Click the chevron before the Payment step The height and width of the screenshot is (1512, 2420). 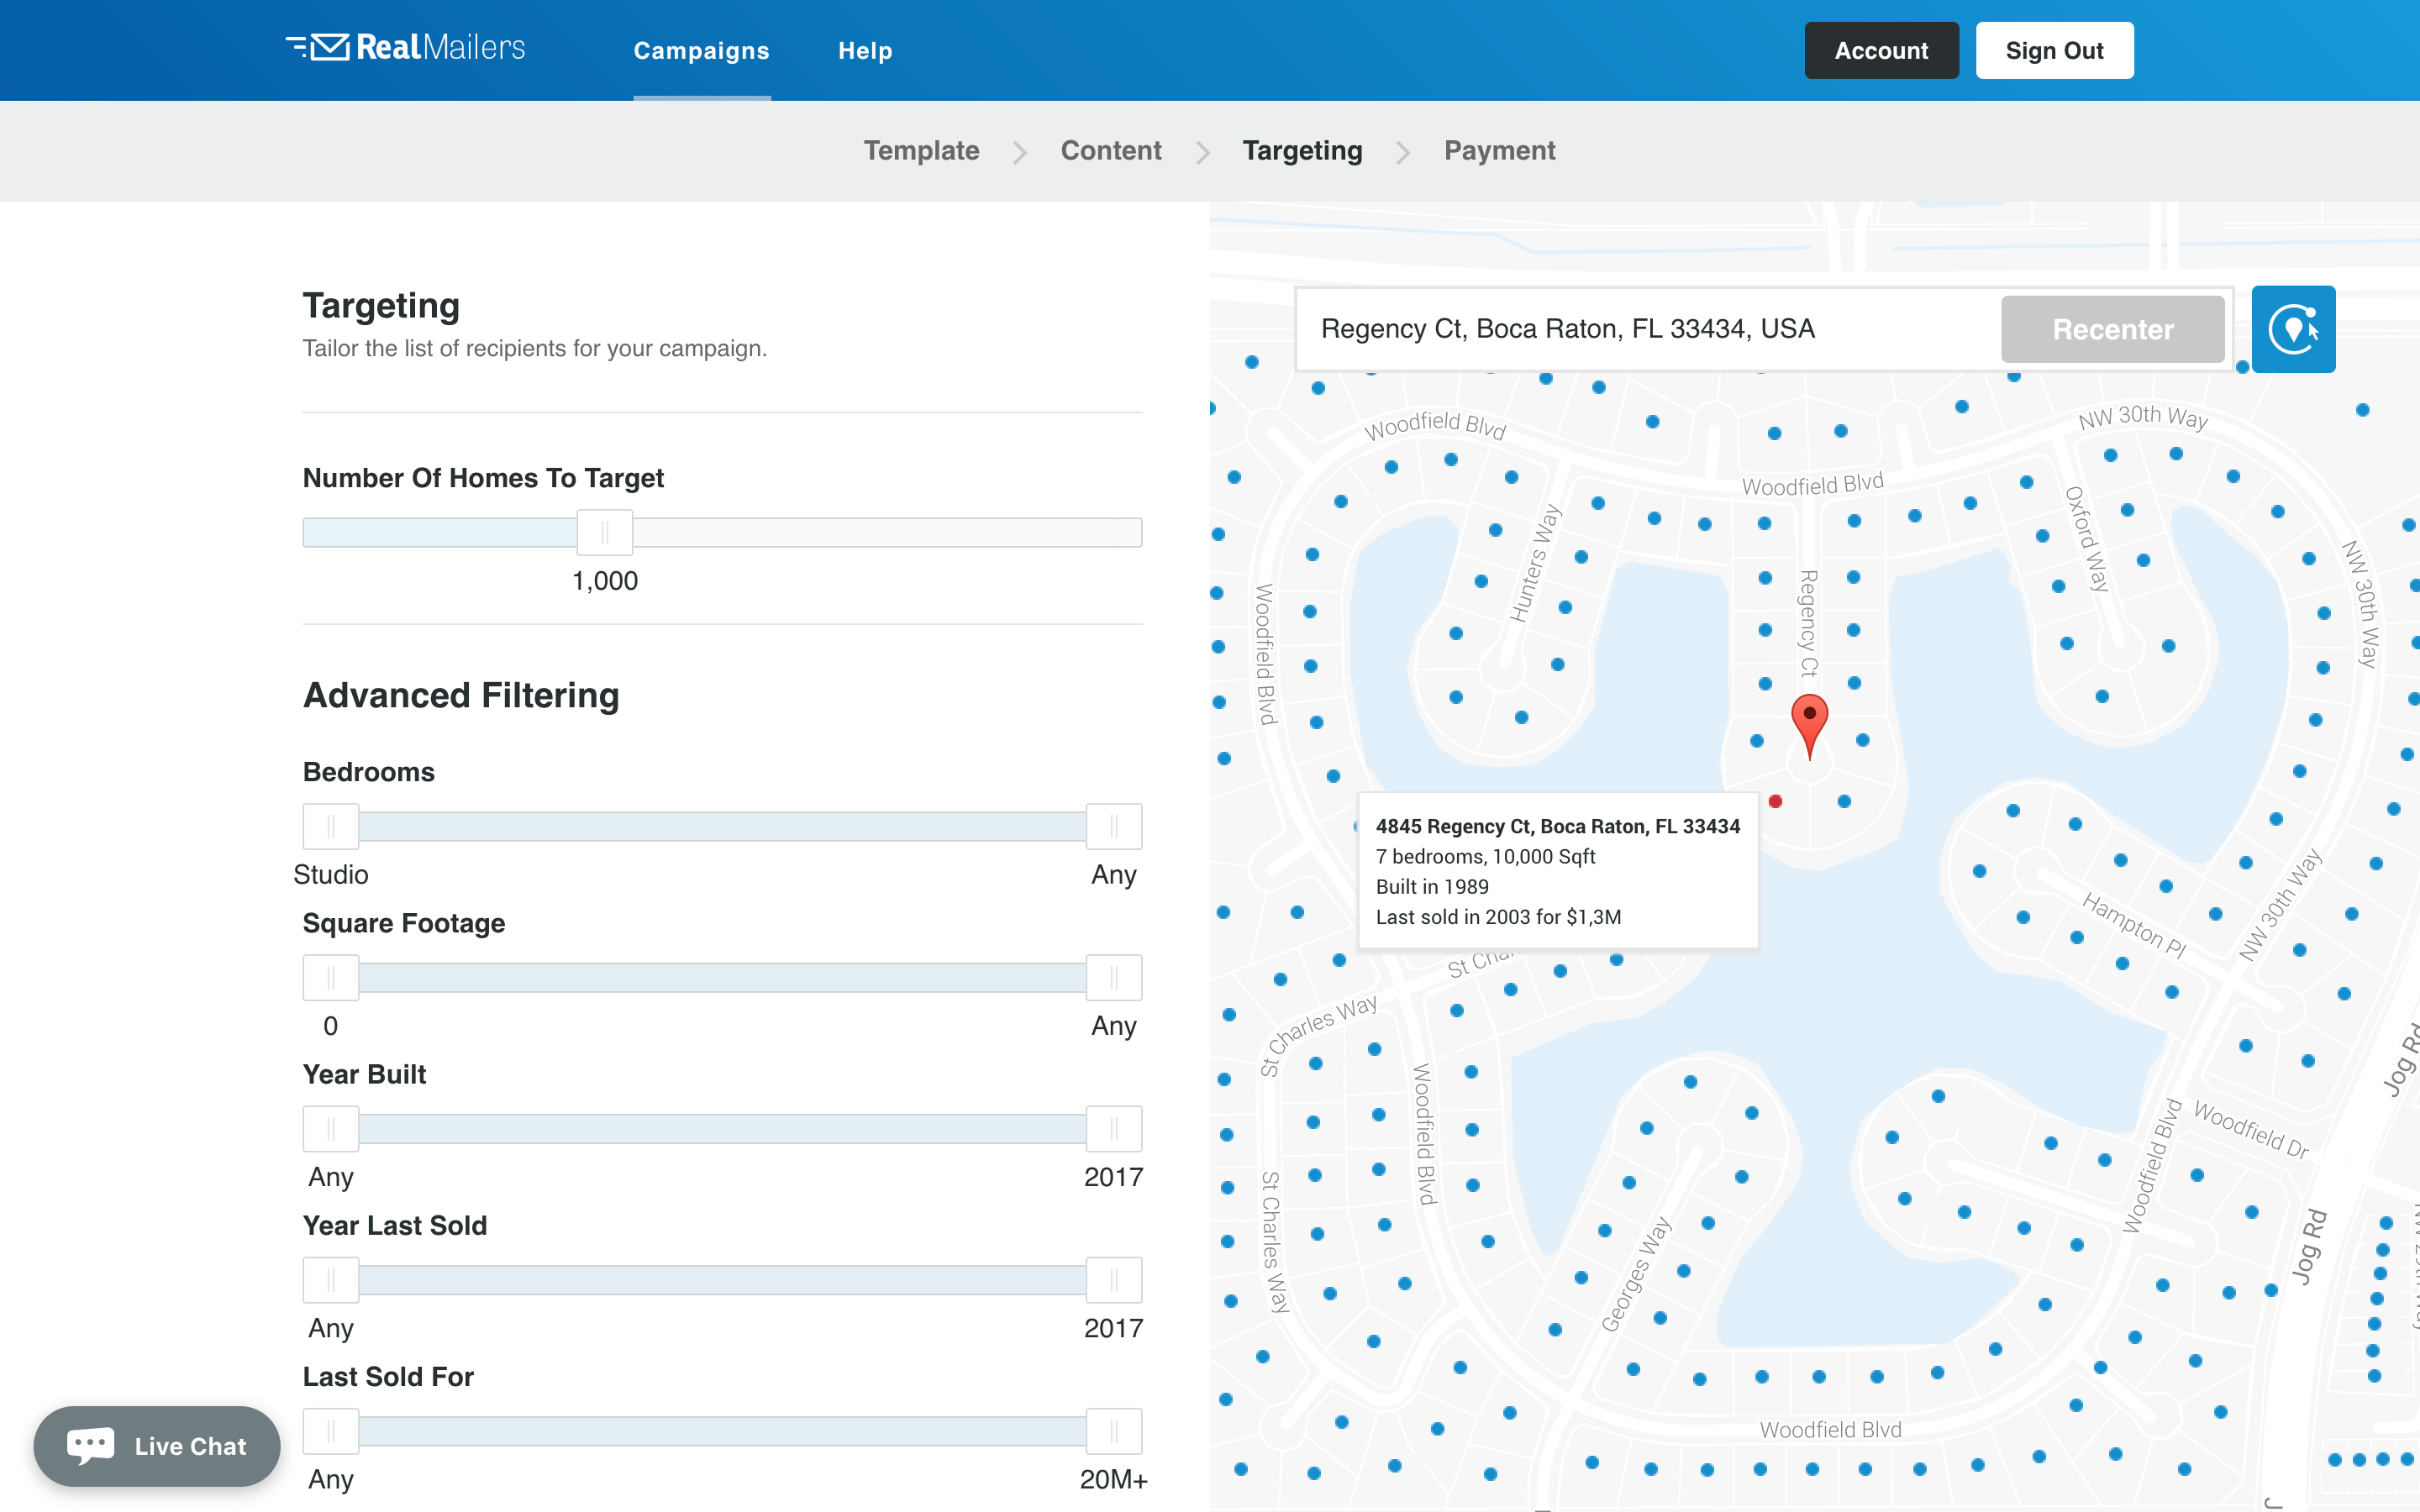1403,152
